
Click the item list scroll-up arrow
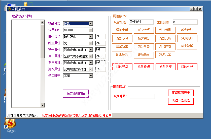click(43, 22)
